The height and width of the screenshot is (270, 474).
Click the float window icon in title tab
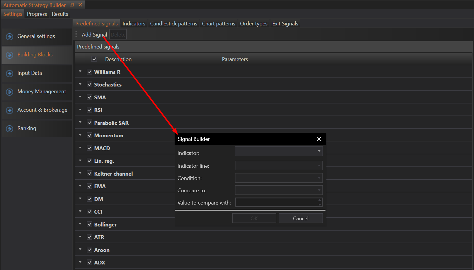click(x=72, y=5)
